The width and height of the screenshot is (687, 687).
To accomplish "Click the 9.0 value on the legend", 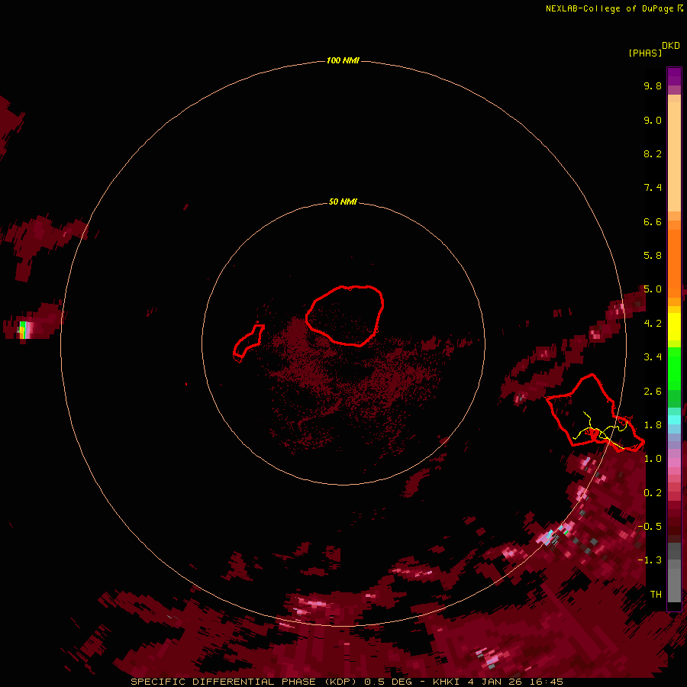I will click(653, 120).
